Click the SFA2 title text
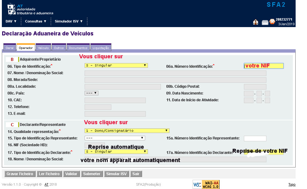This screenshot has height=189, width=307. pos(276,5)
